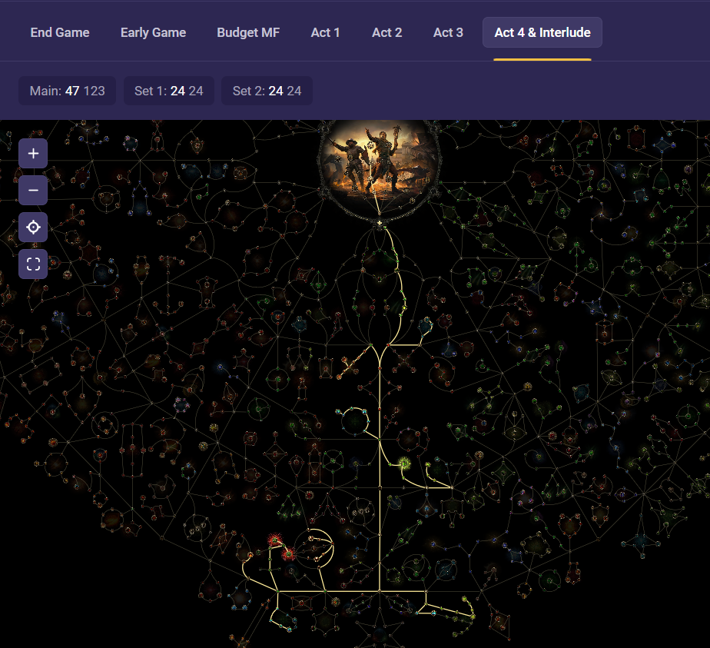Screen dimensions: 710x648
Task: Open the Act 3 tab
Action: click(x=448, y=32)
